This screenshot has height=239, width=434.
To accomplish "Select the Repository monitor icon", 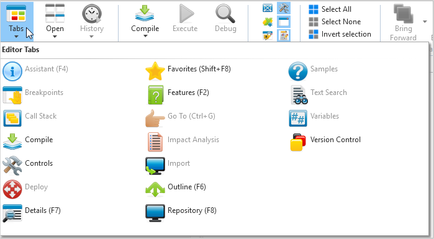I will [155, 213].
